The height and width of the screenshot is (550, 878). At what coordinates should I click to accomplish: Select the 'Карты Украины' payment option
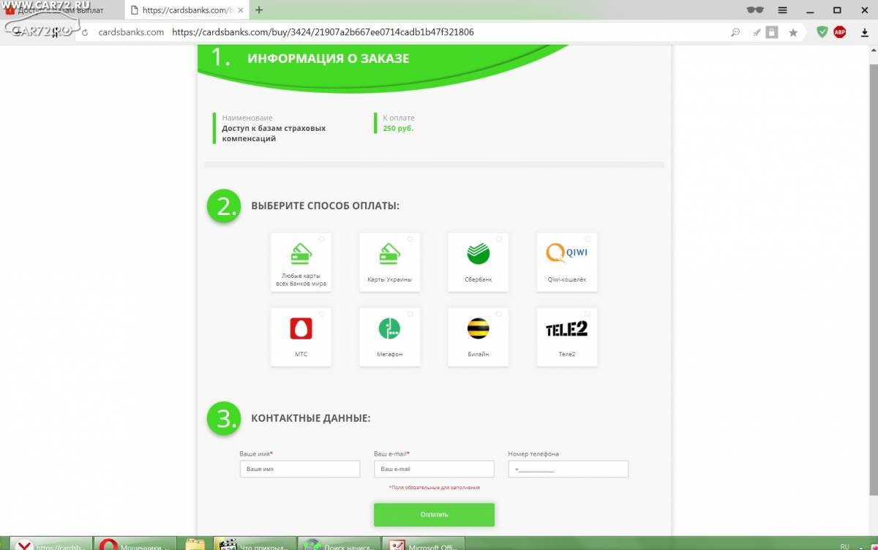coord(389,262)
